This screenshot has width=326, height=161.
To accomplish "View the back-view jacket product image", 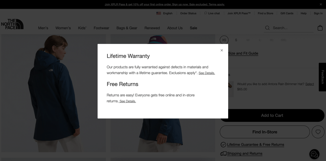I will tap(54, 93).
